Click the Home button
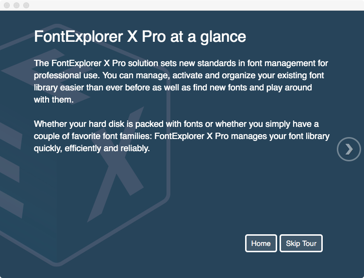Screen dimensions: 364x278 point(261,243)
